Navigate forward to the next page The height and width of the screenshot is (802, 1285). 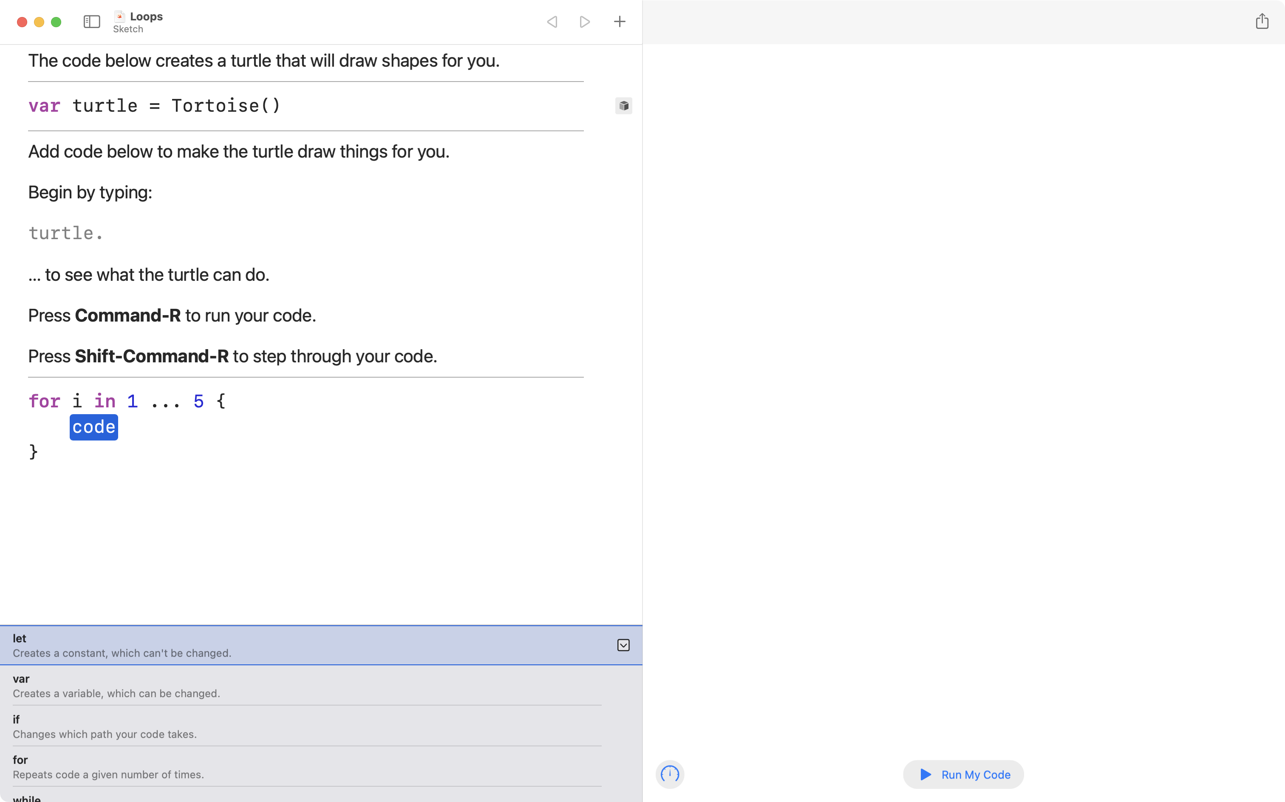point(584,22)
